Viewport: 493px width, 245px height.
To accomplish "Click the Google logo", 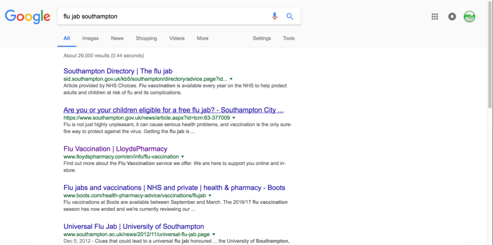I will click(28, 17).
